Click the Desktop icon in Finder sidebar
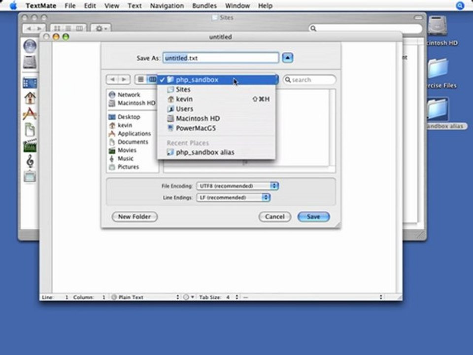This screenshot has width=473, height=355. coord(30,83)
